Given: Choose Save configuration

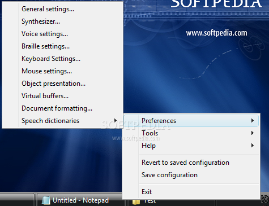Looking at the screenshot, I should tap(191, 175).
